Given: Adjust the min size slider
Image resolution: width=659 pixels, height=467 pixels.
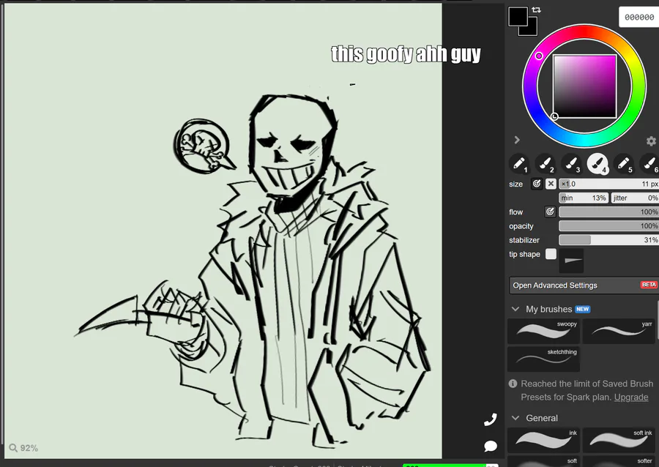Looking at the screenshot, I should tap(584, 198).
